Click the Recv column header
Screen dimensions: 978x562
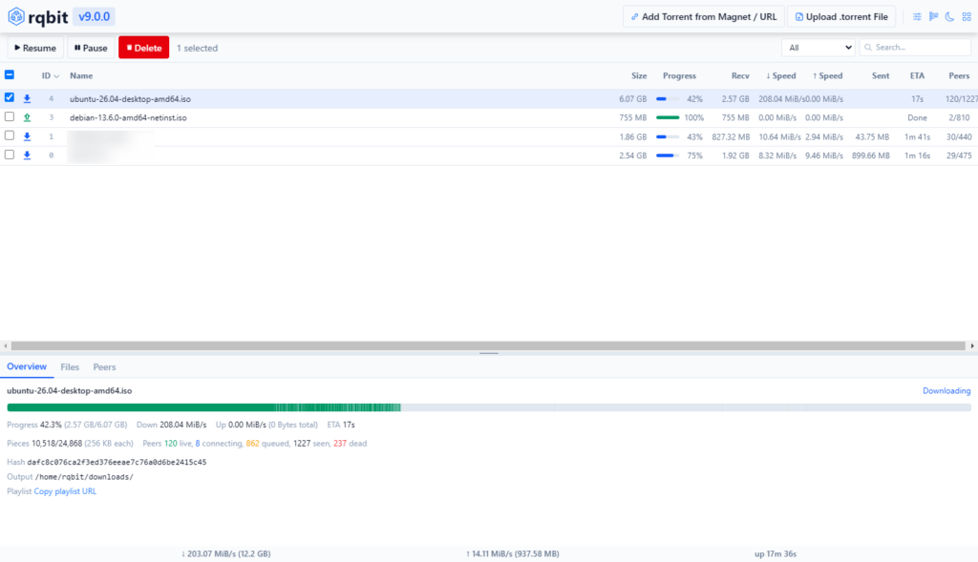pos(740,76)
